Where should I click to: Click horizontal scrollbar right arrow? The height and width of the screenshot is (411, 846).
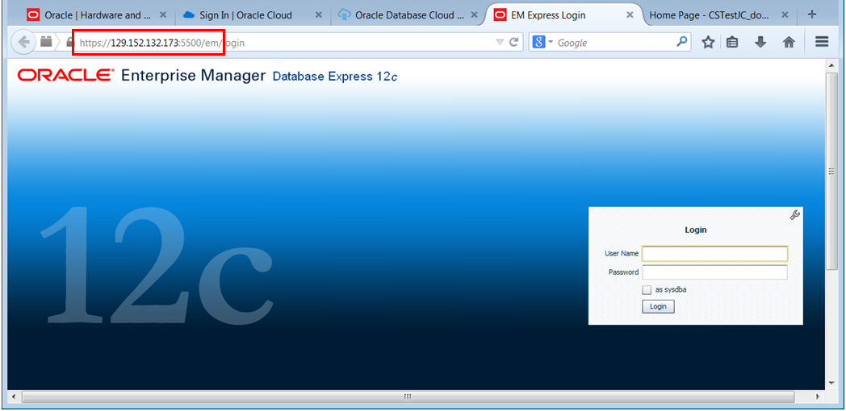pos(818,396)
